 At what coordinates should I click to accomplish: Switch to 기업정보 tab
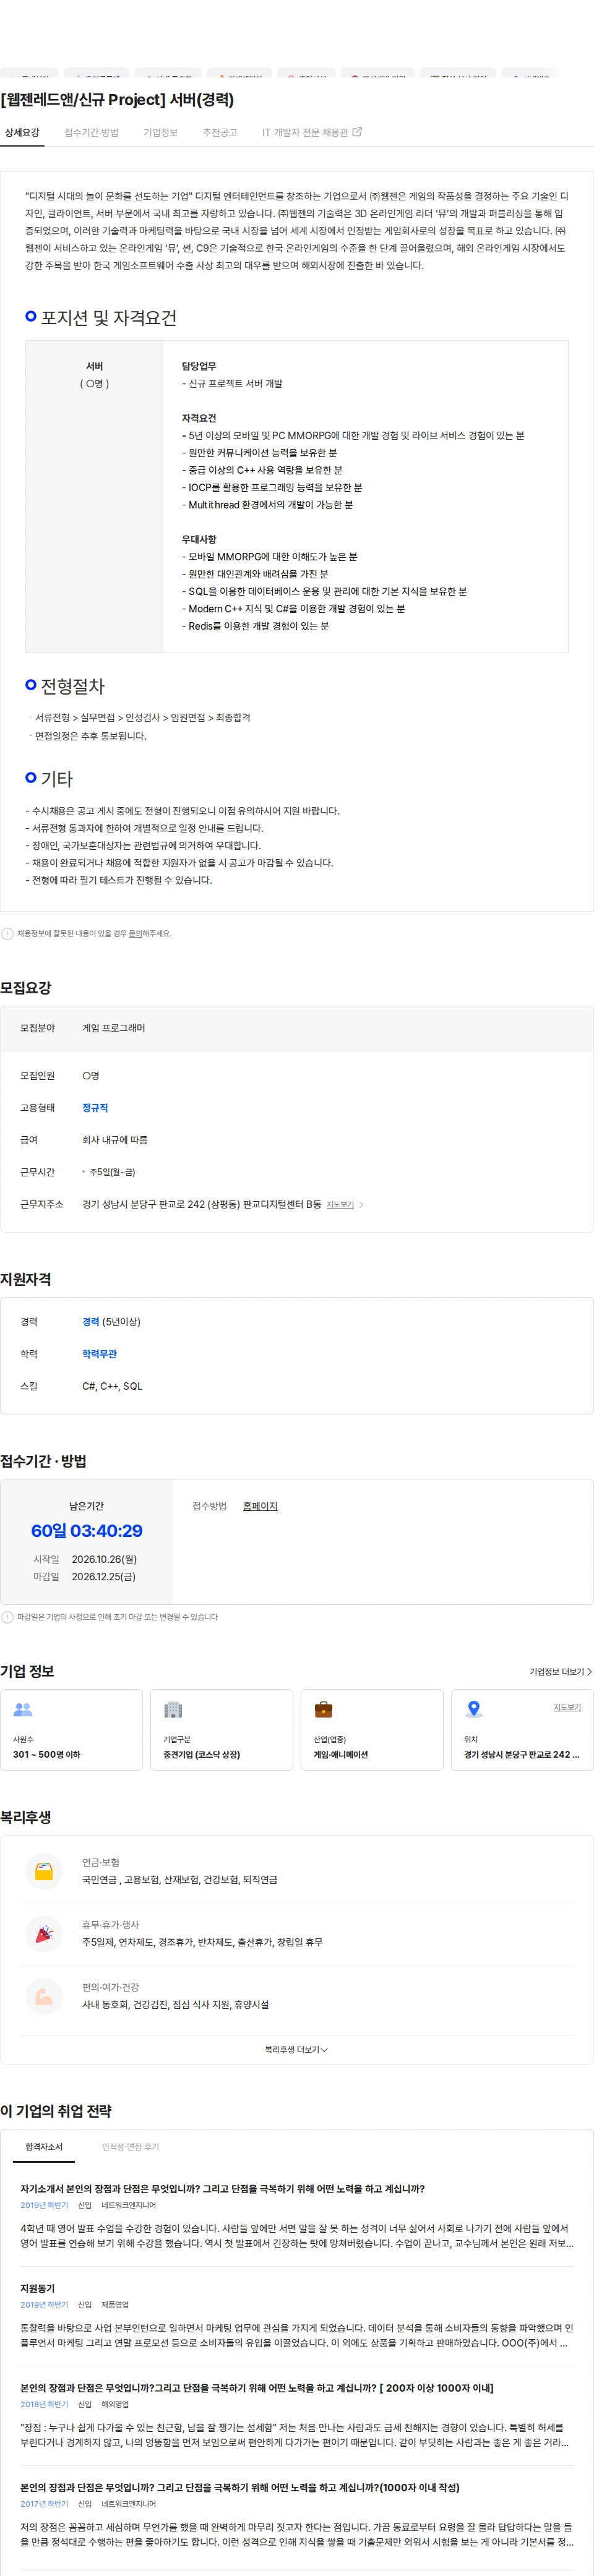160,132
